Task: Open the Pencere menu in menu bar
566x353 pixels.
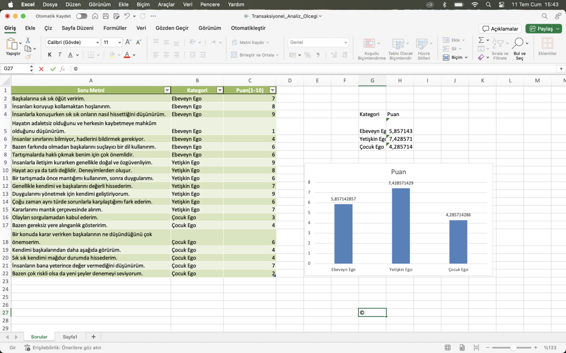Action: coord(210,4)
